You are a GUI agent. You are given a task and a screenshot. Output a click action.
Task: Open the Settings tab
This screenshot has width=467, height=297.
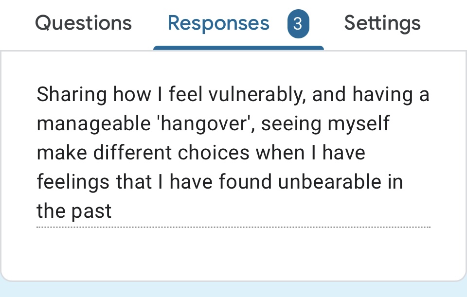(382, 23)
